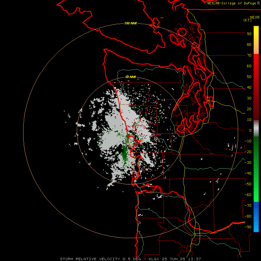Click the 20 value on velocity scale
261x261 pixels.
click(x=249, y=109)
